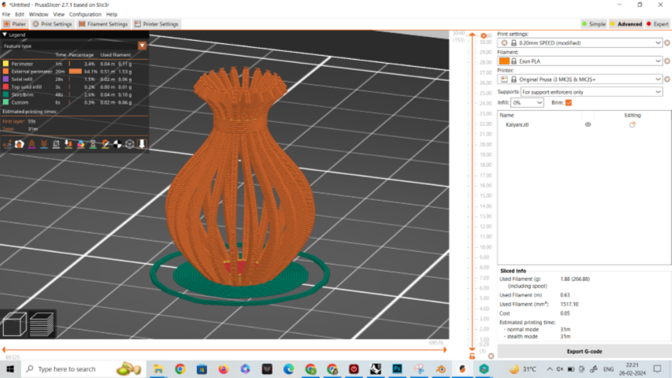The width and height of the screenshot is (672, 378).
Task: Open Edit menu
Action: click(x=20, y=14)
